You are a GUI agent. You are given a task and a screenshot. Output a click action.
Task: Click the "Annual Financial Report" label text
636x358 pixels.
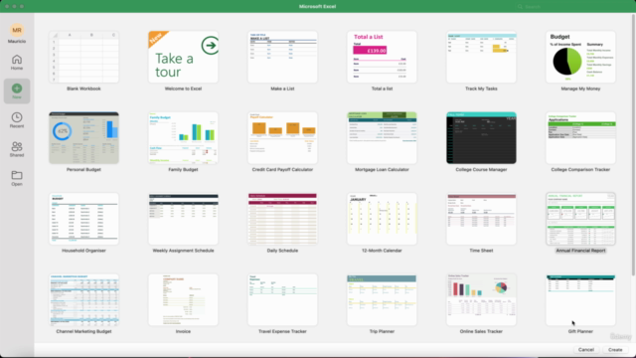click(580, 251)
